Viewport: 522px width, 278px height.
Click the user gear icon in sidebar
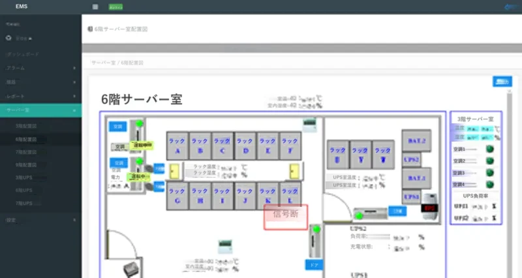click(8, 39)
